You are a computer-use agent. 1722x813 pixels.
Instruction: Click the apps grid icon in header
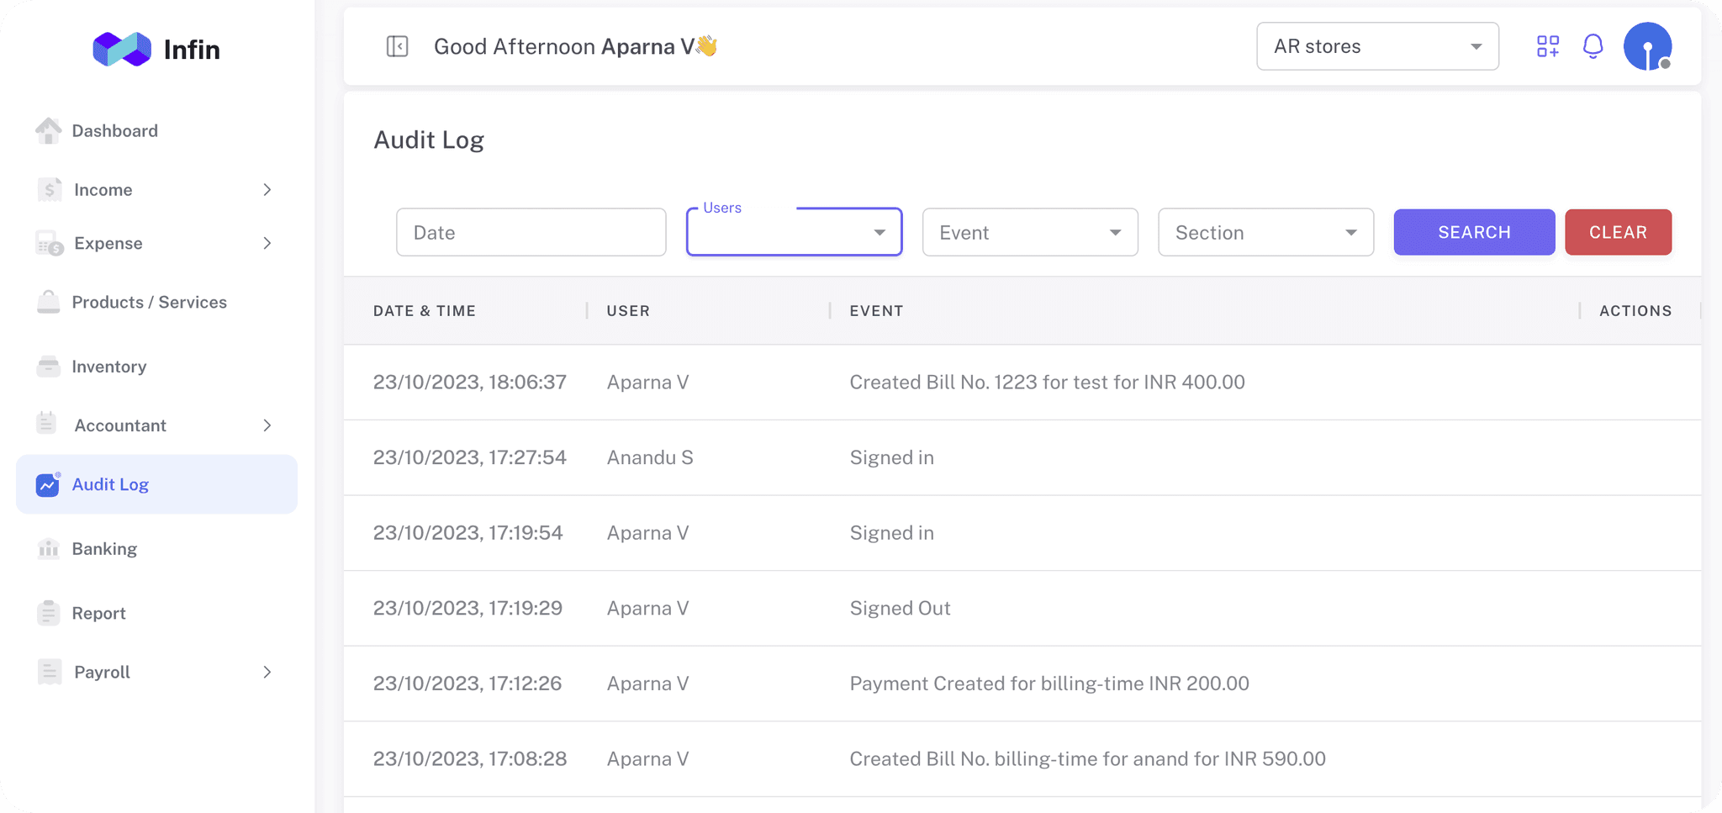(1549, 46)
